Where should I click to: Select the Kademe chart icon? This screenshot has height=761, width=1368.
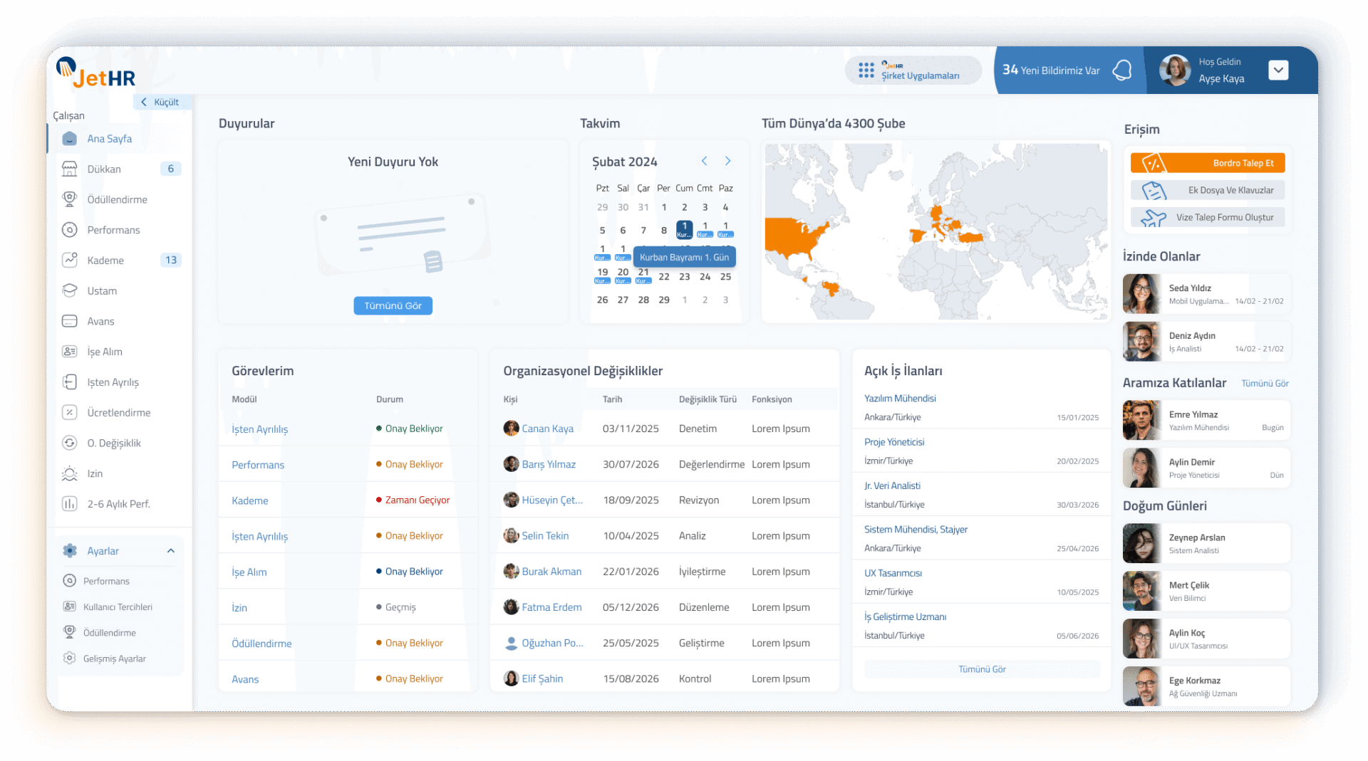pos(70,260)
